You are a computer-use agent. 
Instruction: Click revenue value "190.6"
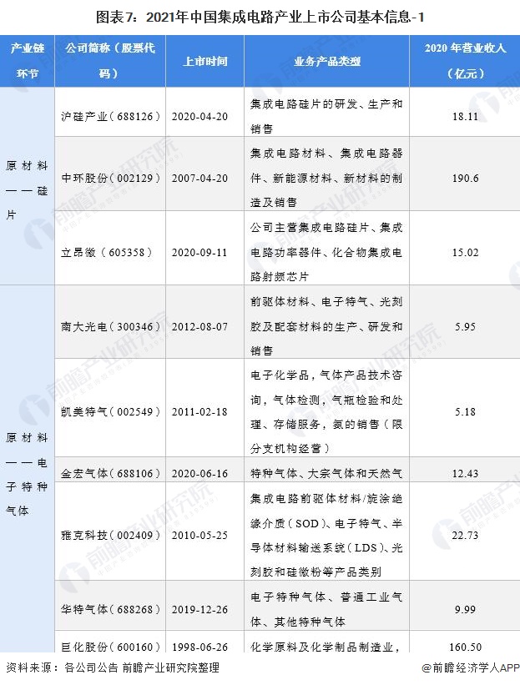click(465, 179)
